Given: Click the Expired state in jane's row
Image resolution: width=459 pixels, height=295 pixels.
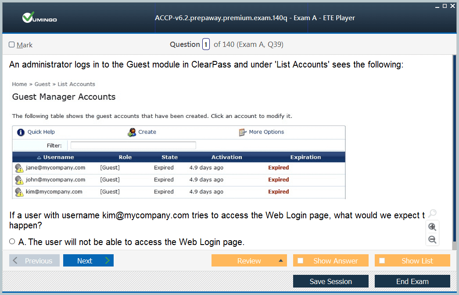Looking at the screenshot, I should pyautogui.click(x=164, y=168).
